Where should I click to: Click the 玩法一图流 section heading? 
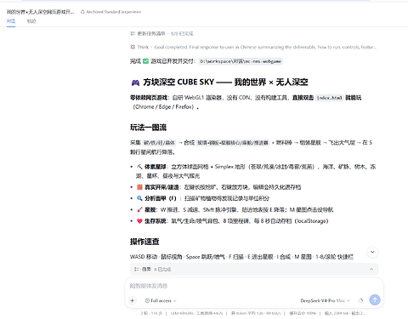pyautogui.click(x=148, y=128)
